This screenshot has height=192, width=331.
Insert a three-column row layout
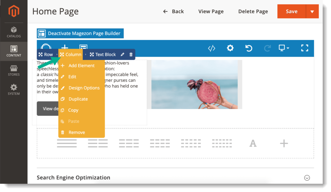pyautogui.click(x=129, y=143)
